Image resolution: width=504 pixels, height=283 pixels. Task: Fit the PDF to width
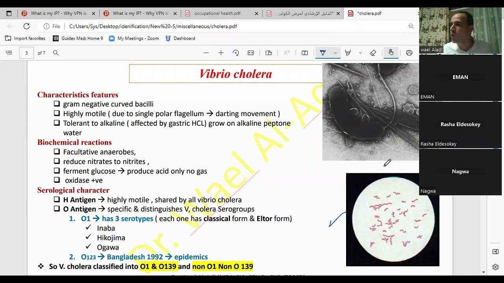(250, 53)
